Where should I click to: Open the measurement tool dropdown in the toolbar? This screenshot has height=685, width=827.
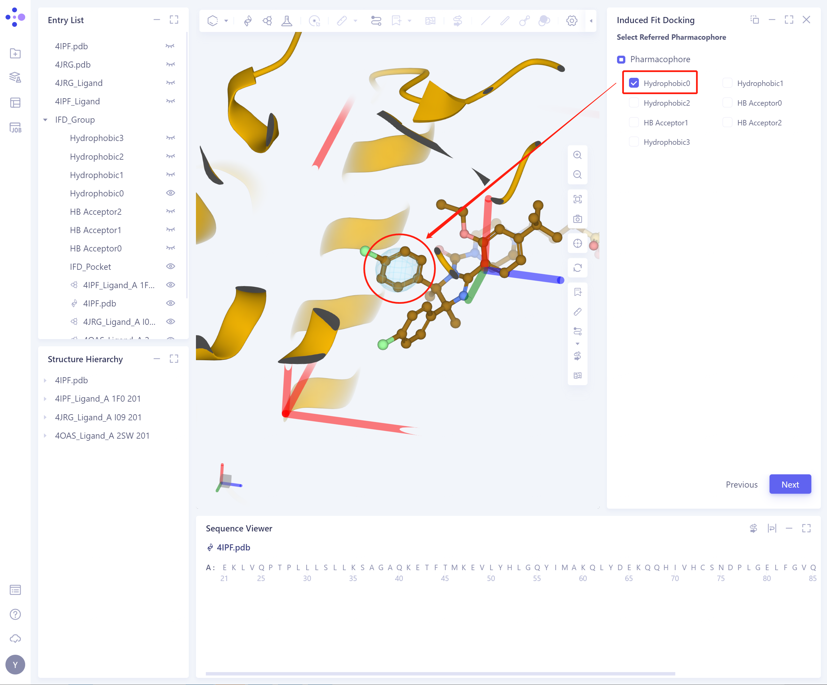click(355, 21)
